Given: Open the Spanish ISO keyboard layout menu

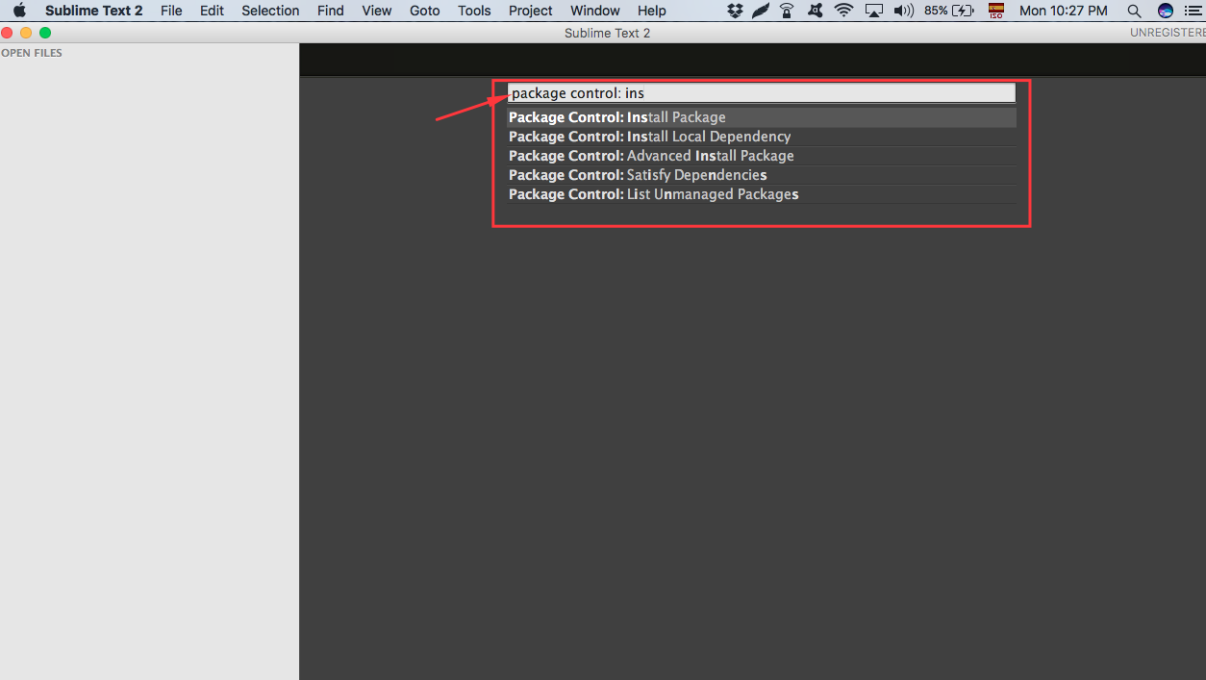Looking at the screenshot, I should [x=995, y=11].
